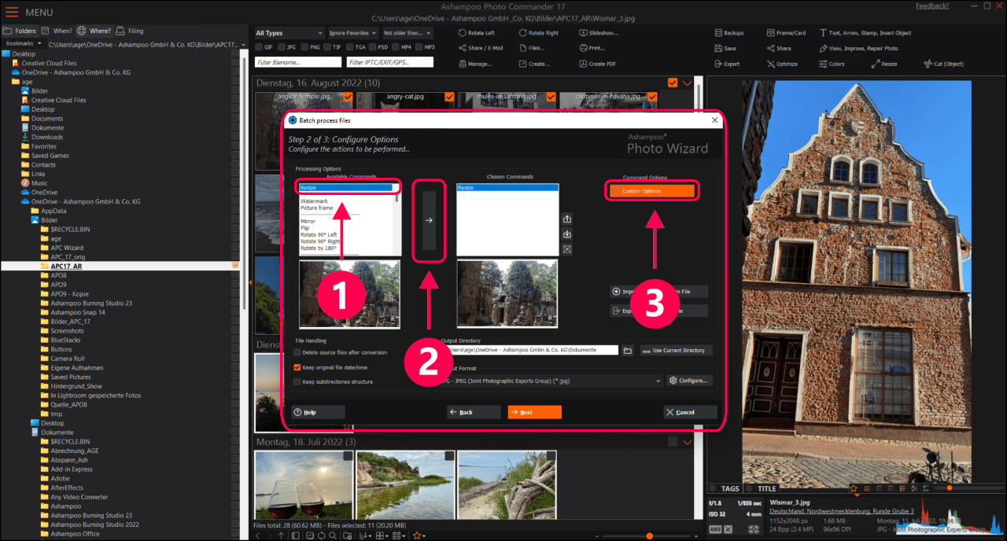1007x541 pixels.
Task: Add selected command with the right arrow
Action: point(429,221)
